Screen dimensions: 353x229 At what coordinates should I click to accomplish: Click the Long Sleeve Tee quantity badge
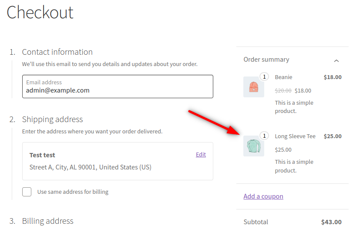(264, 136)
